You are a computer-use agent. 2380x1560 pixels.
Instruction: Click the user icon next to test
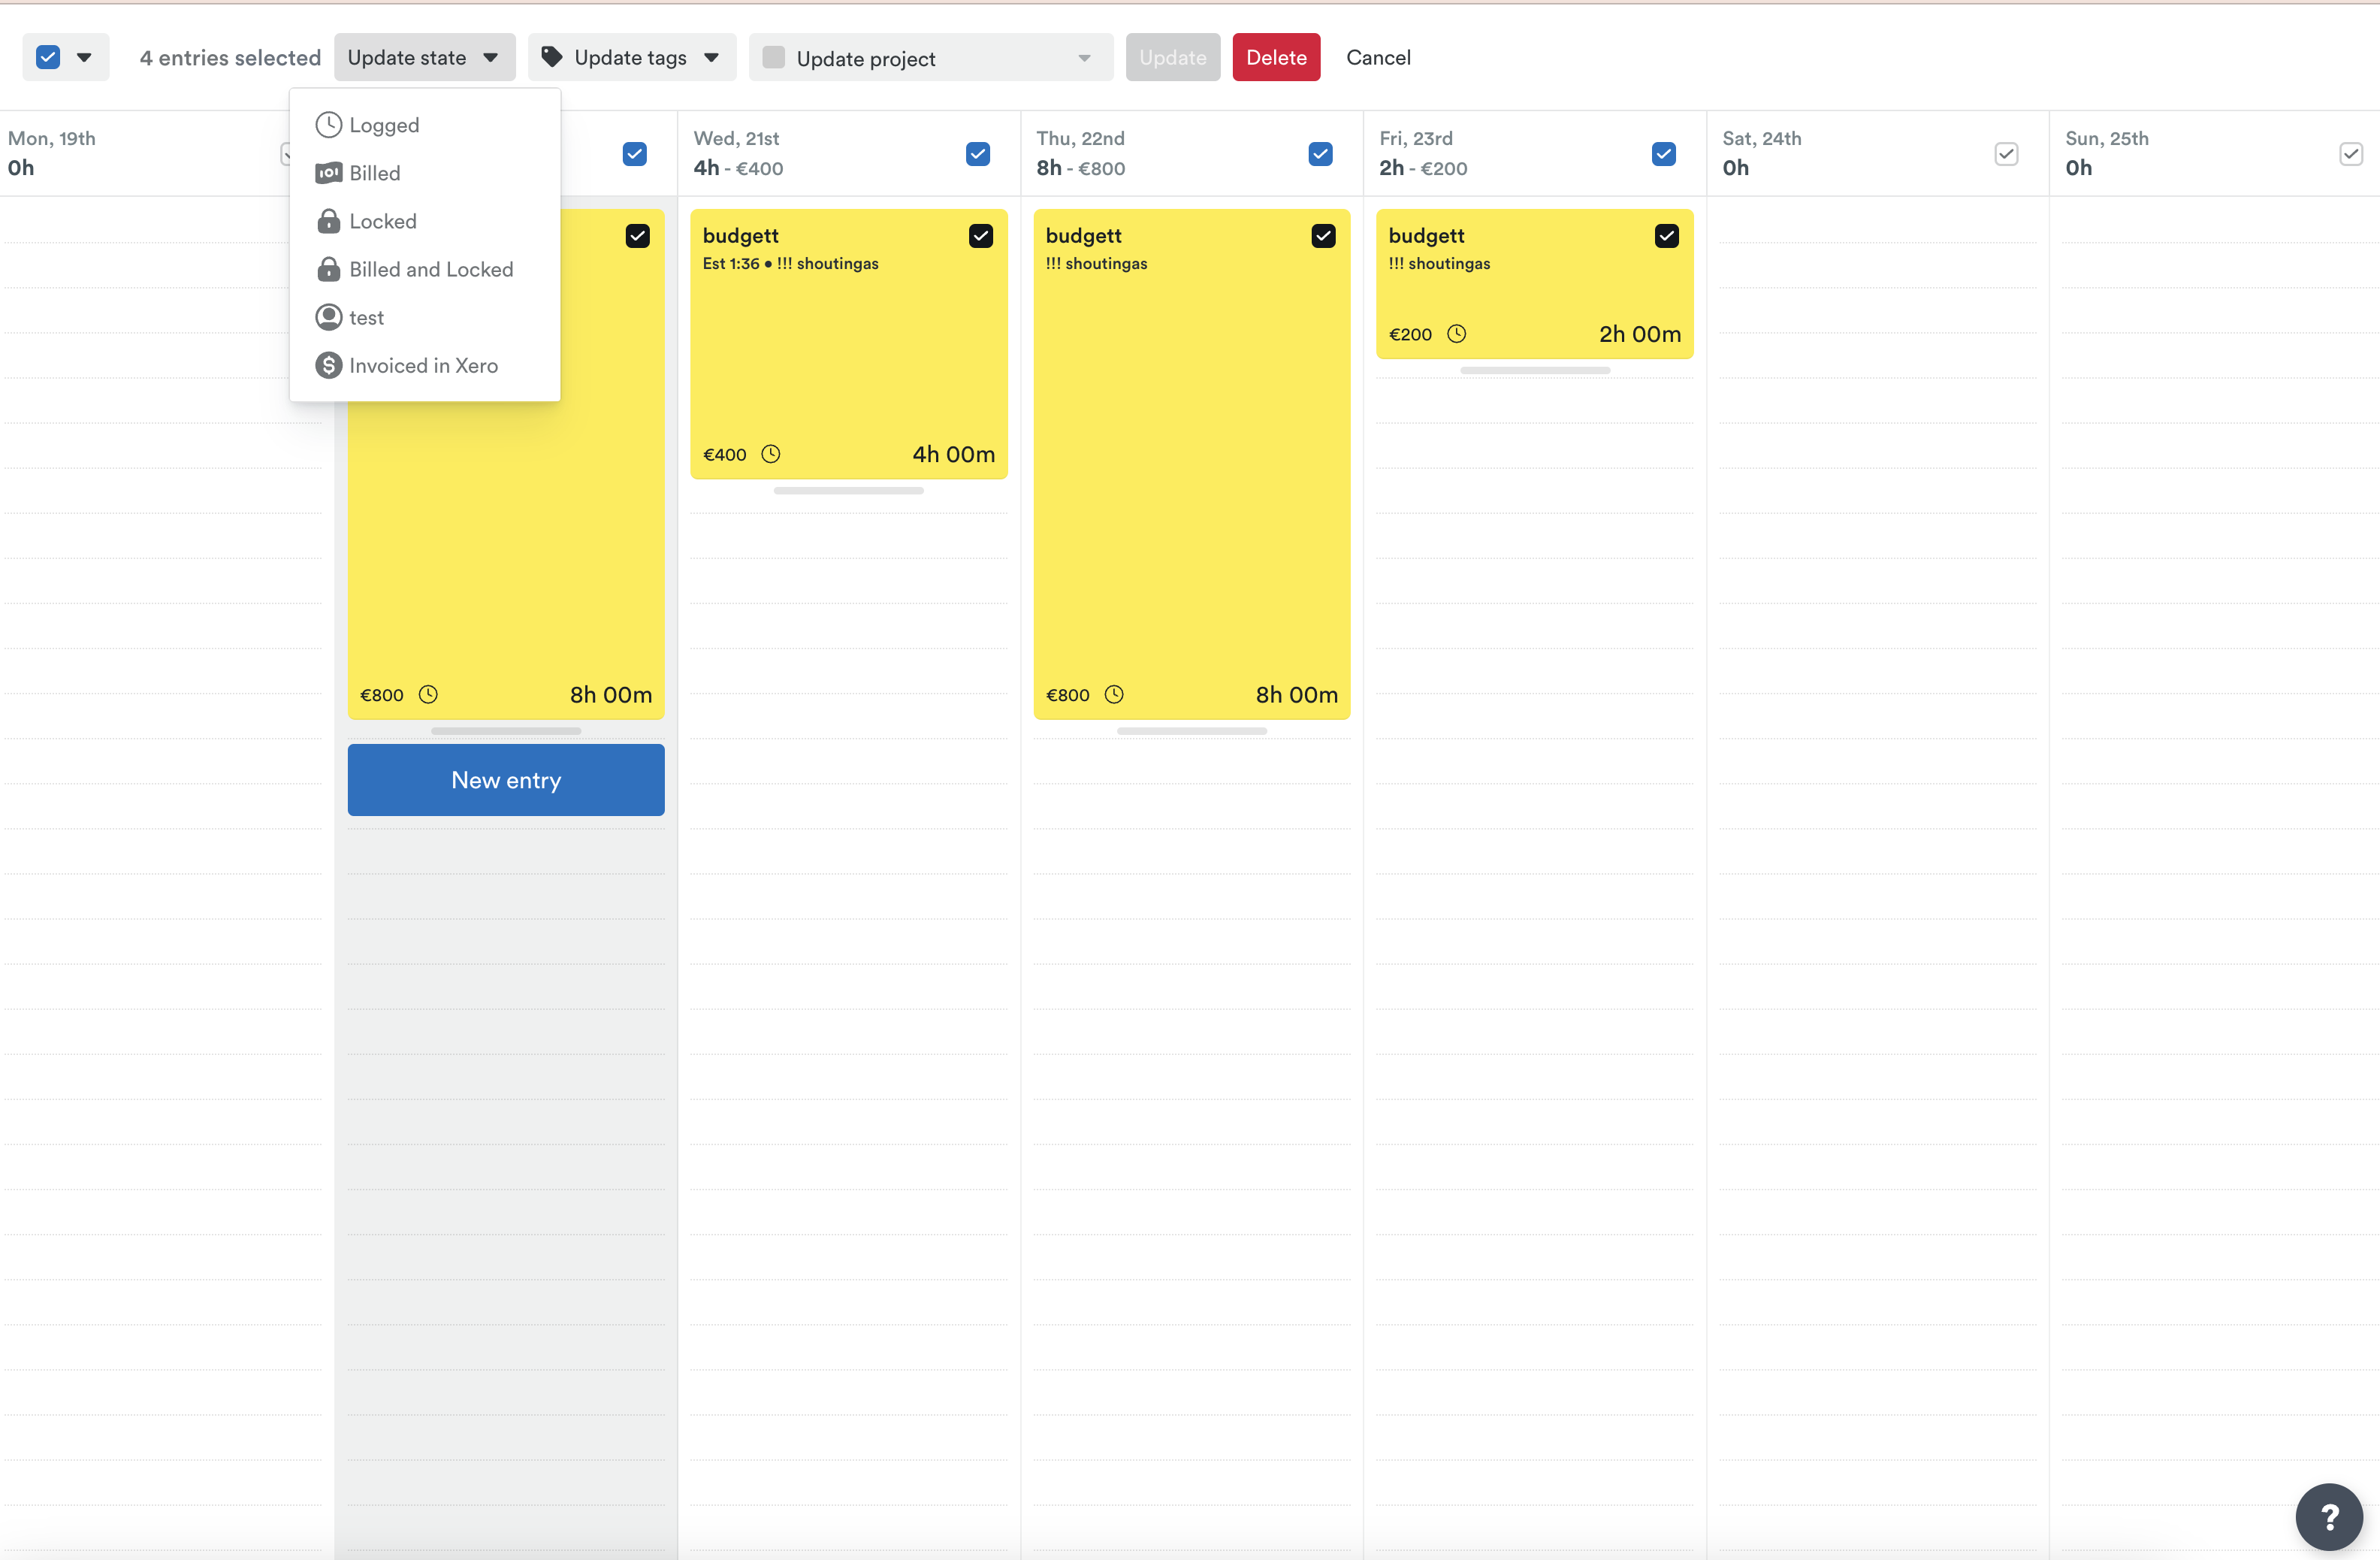(x=328, y=317)
